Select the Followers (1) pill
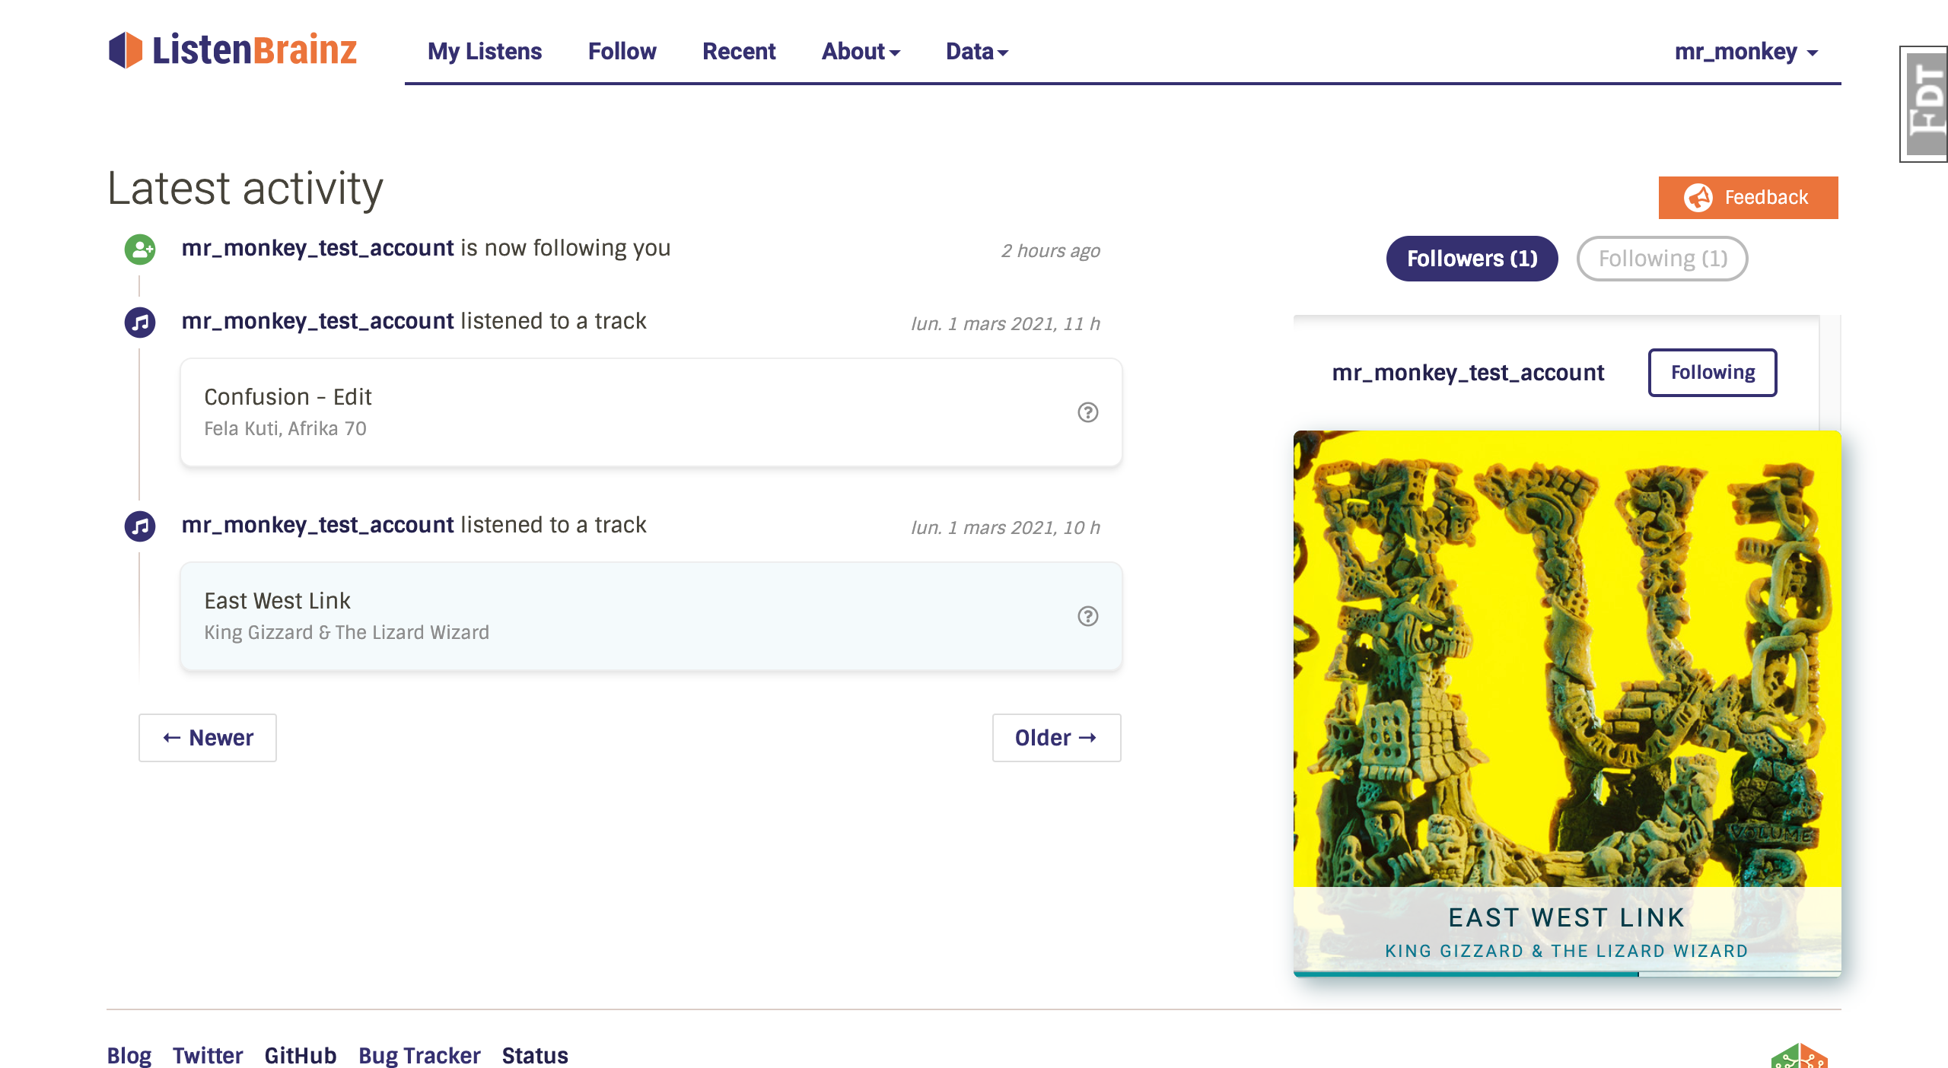 [1472, 259]
